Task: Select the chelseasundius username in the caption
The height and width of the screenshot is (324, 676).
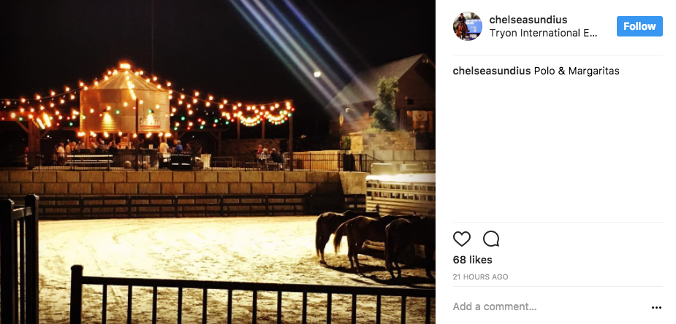Action: tap(492, 71)
